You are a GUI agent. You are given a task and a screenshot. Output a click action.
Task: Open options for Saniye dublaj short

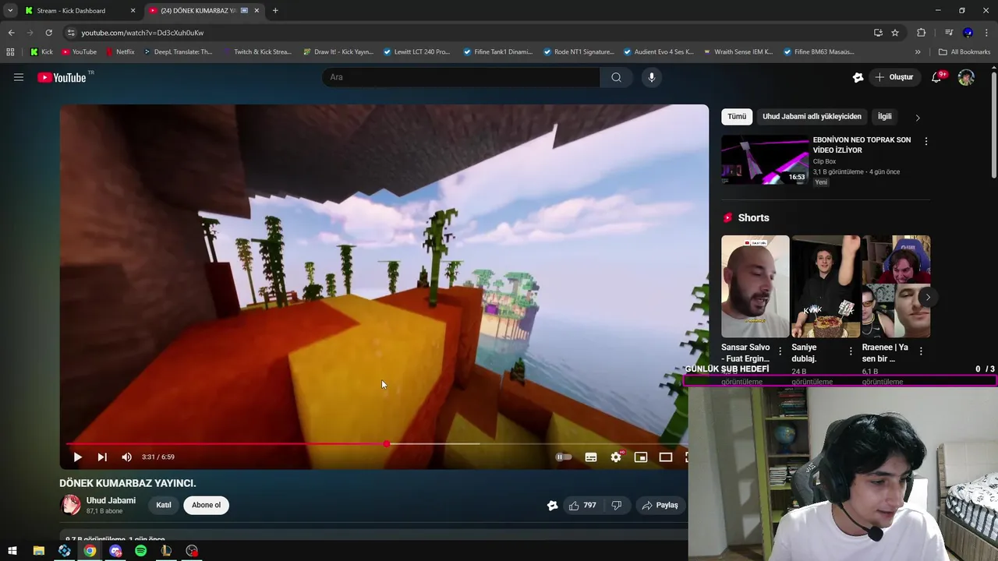pyautogui.click(x=851, y=351)
